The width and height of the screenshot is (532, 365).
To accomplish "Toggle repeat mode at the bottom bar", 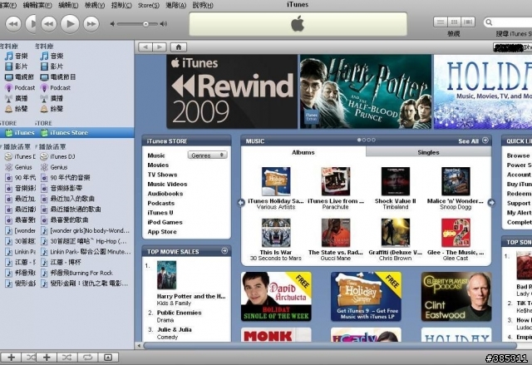I will [87, 358].
